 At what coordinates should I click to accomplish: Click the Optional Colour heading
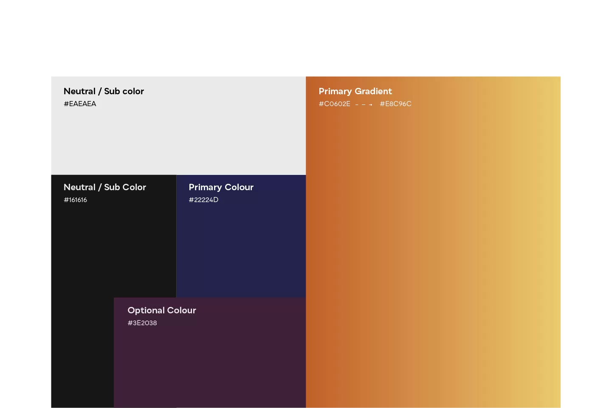162,310
